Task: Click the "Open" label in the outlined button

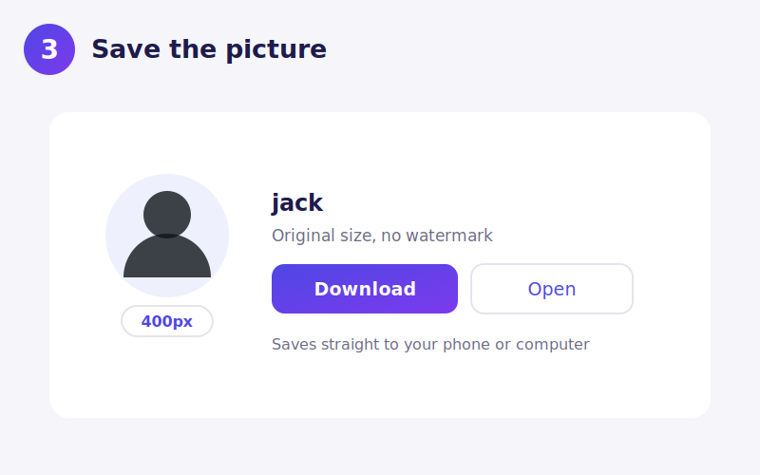Action: click(552, 289)
